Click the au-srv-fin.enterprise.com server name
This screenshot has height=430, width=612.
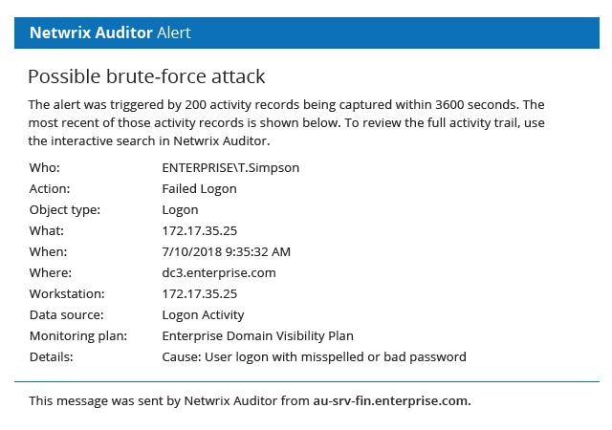(392, 400)
